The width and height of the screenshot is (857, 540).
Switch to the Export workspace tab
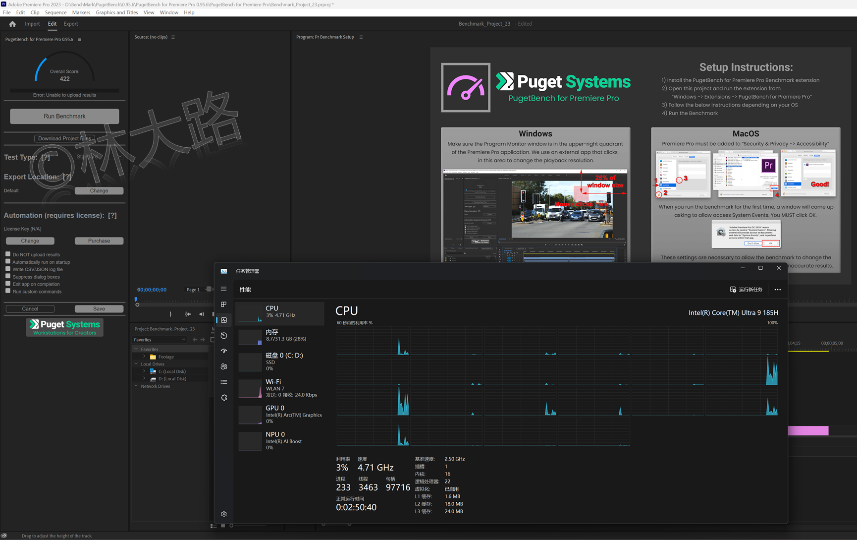point(71,24)
